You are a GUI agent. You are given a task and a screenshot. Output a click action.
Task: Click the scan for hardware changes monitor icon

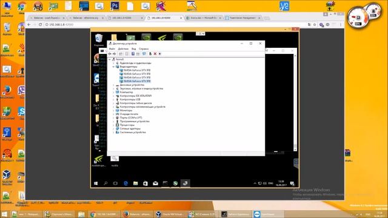pyautogui.click(x=144, y=54)
